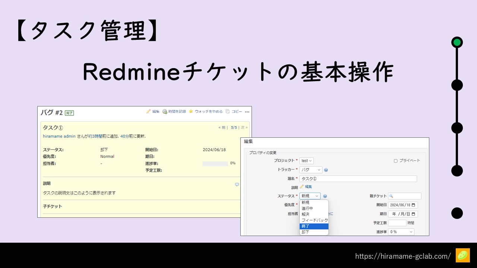Open the hiramame admin user link
The width and height of the screenshot is (477, 268).
(x=59, y=137)
